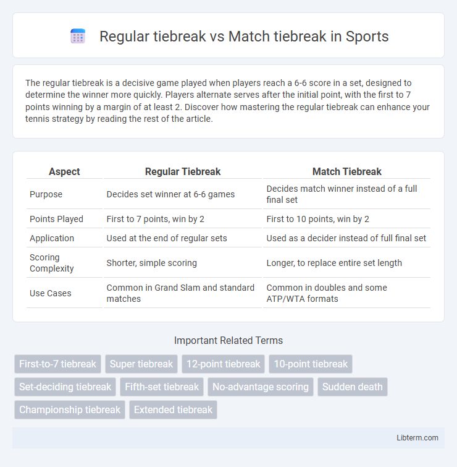Viewport: 457px width, 467px height.
Task: Click the No-advantage scoring tag
Action: pos(261,387)
